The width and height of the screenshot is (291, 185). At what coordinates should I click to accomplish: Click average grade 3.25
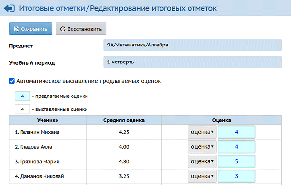[x=124, y=176]
